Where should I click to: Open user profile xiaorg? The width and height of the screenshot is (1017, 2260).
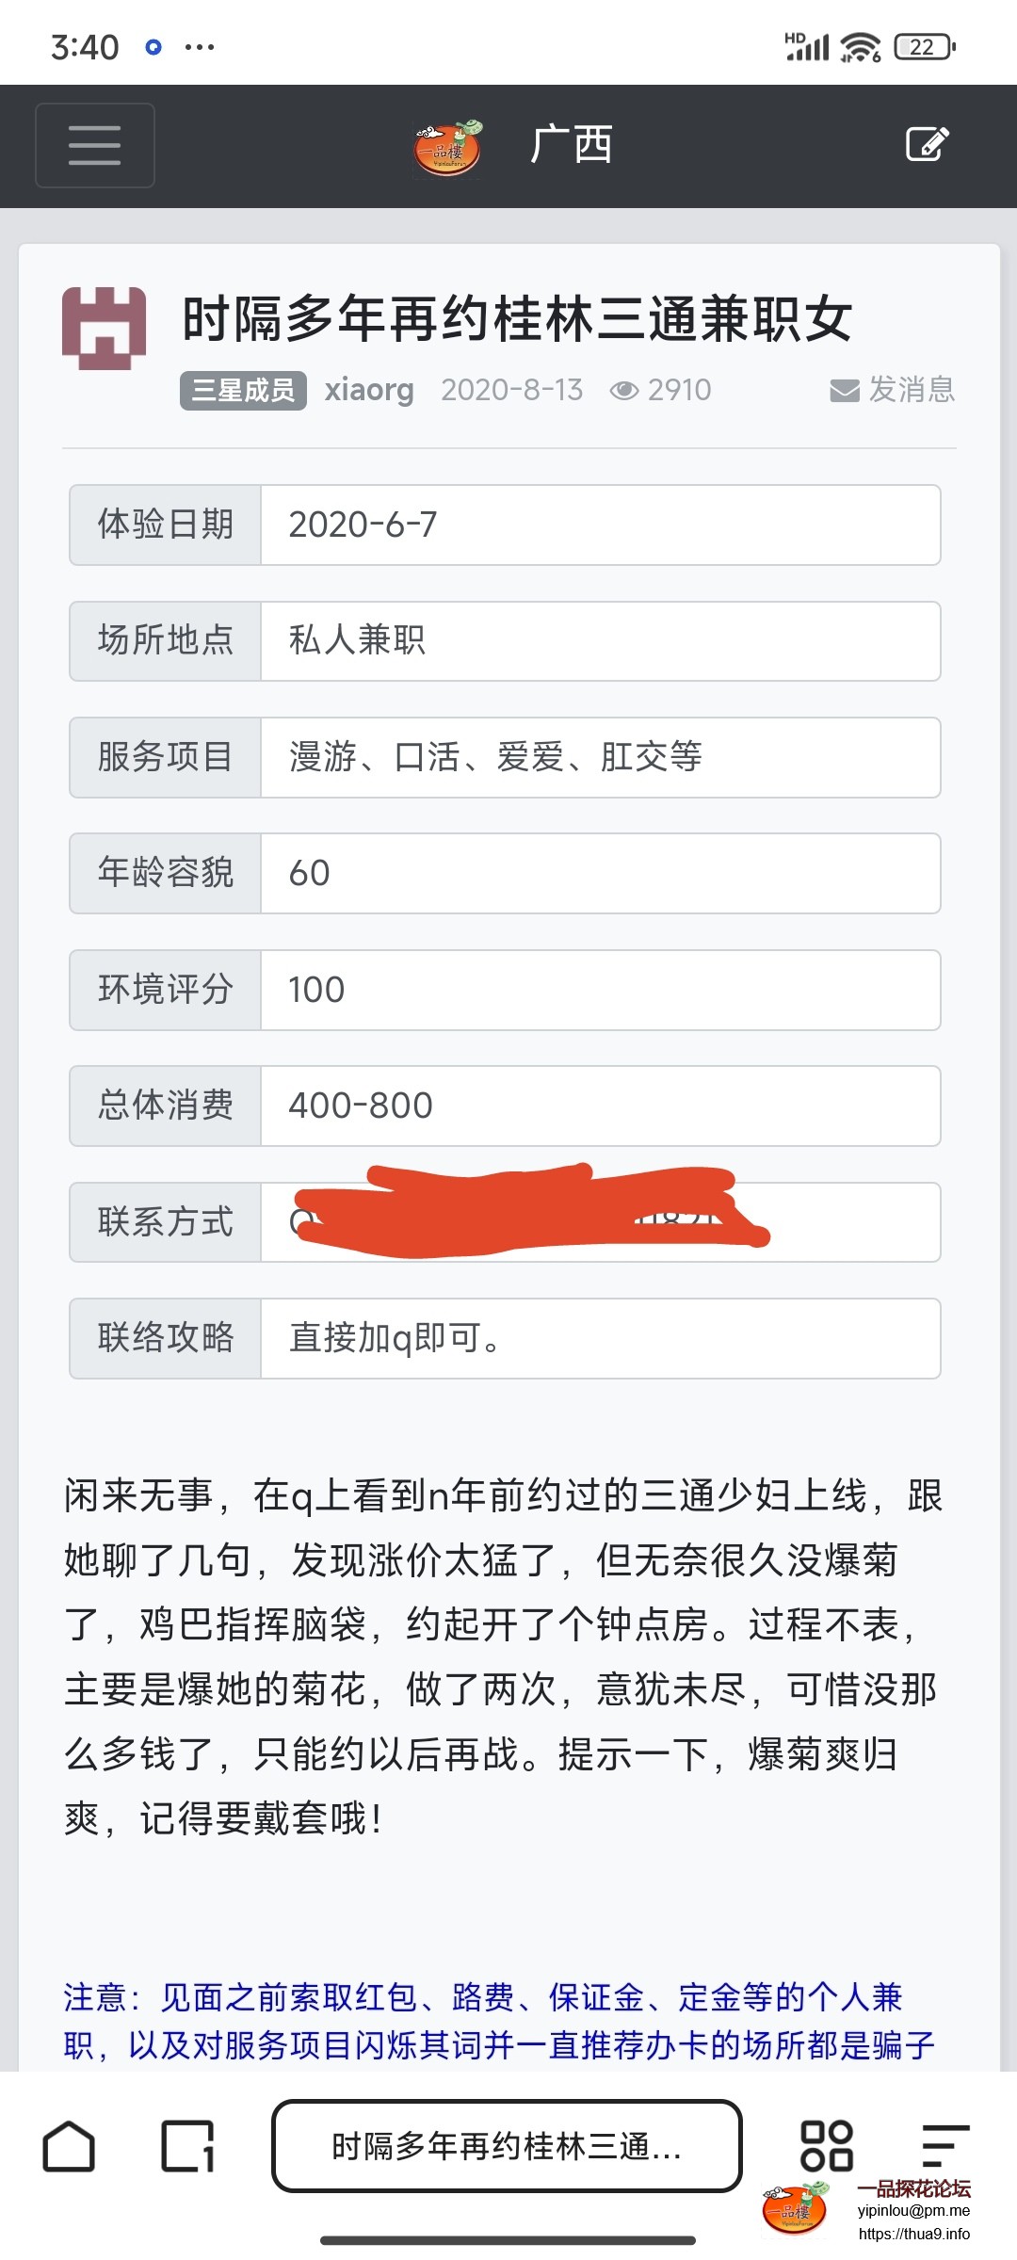coord(369,390)
